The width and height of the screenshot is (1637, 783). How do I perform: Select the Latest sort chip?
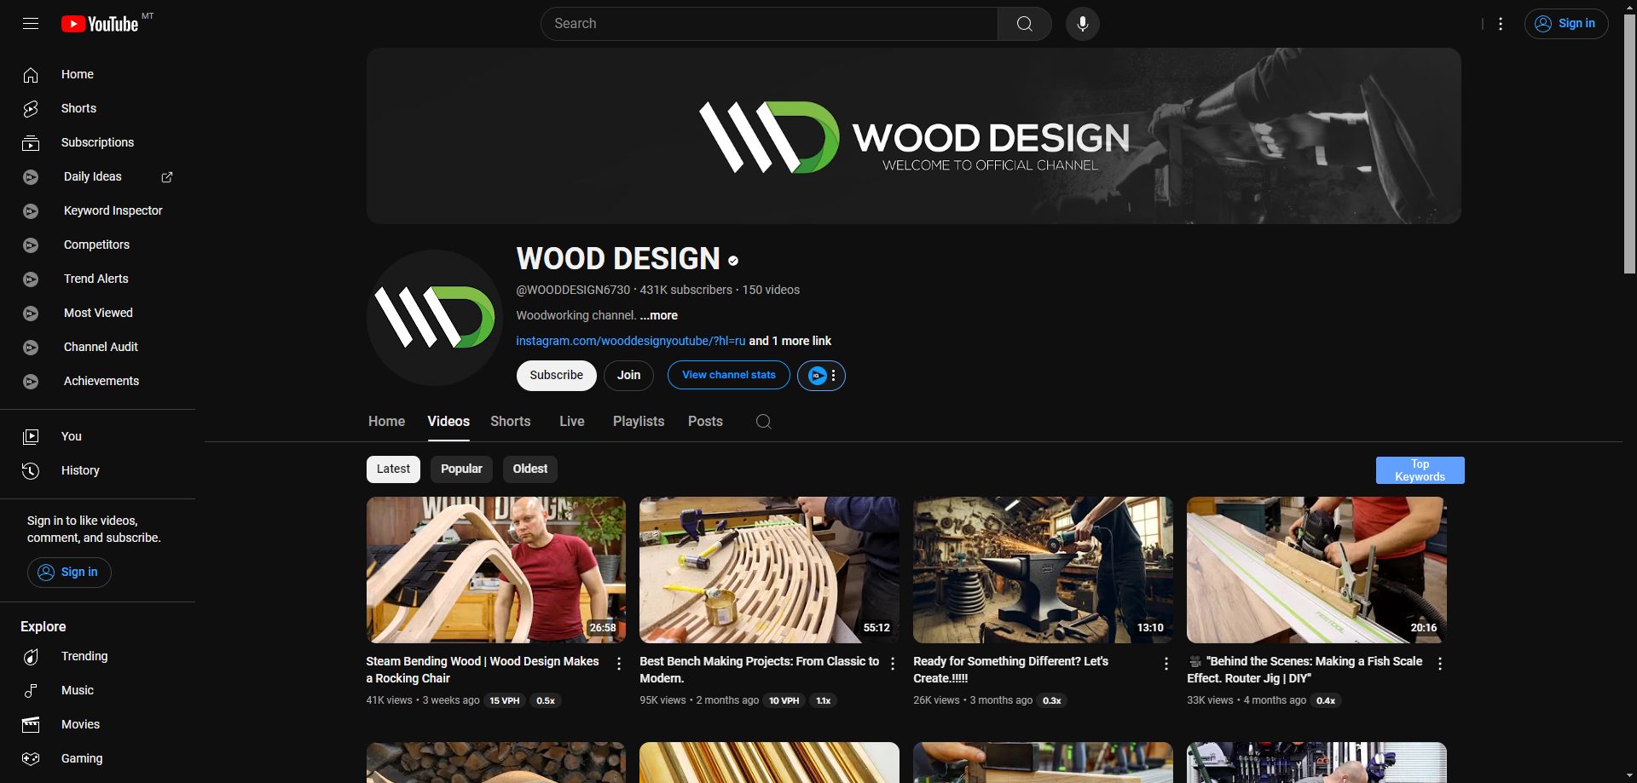[393, 469]
